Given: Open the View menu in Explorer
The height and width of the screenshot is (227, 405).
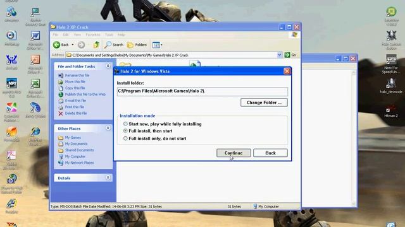Looking at the screenshot, I should pyautogui.click(x=77, y=35).
